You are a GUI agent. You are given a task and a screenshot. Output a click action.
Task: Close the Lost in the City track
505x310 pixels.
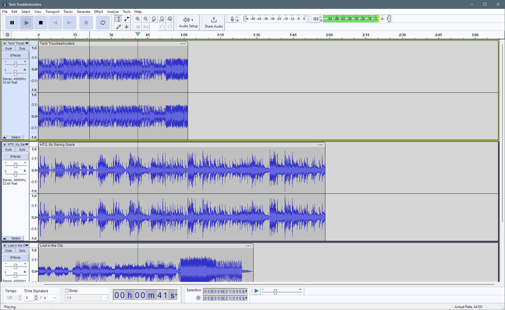pyautogui.click(x=5, y=245)
